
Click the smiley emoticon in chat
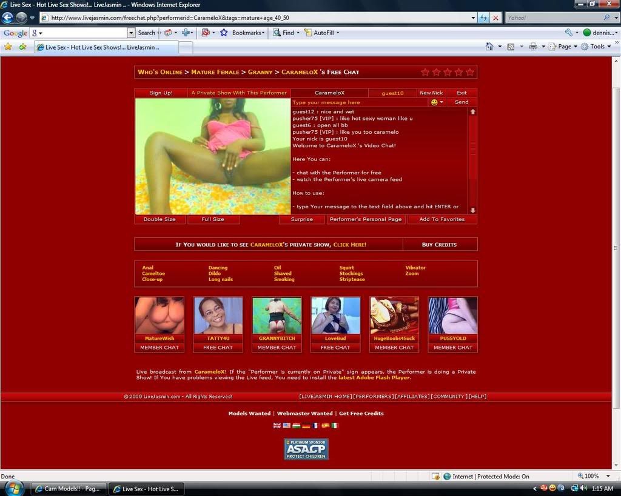(434, 102)
